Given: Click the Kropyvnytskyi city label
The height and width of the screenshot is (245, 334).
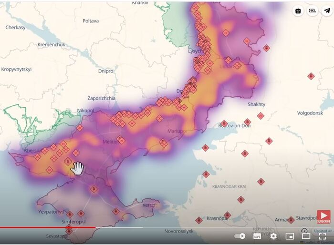Looking at the screenshot, I should pos(16,70).
